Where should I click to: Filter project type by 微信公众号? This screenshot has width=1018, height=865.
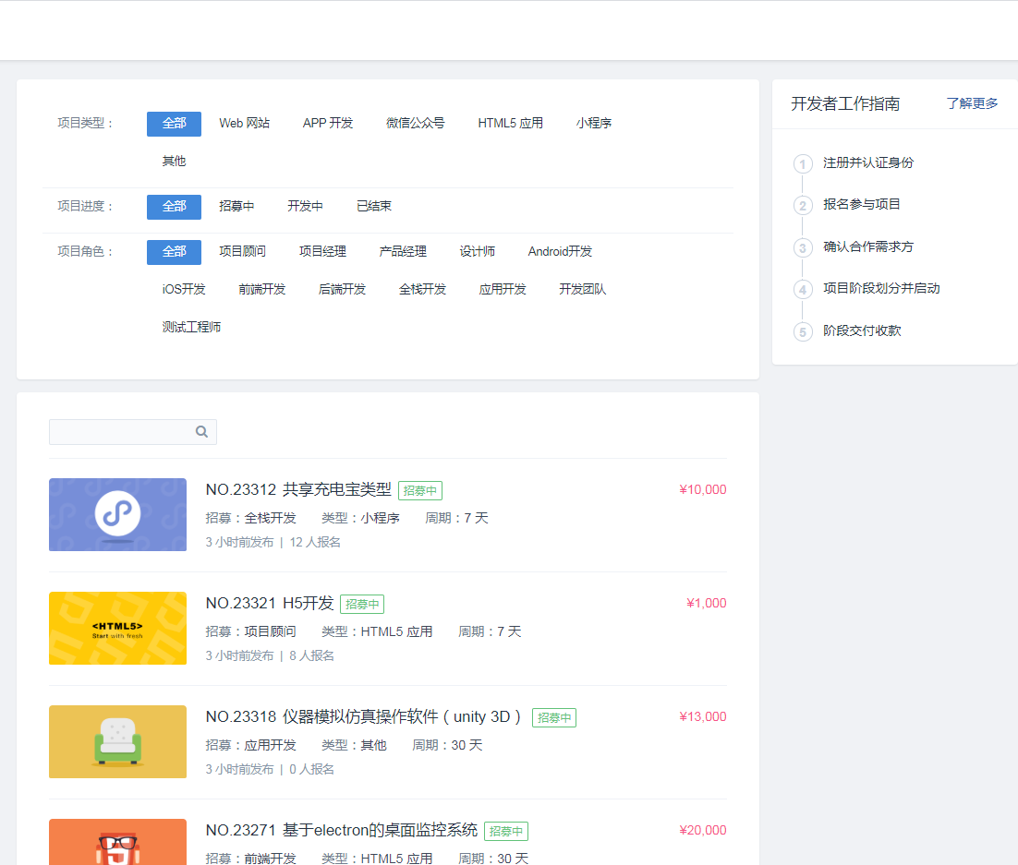(416, 124)
